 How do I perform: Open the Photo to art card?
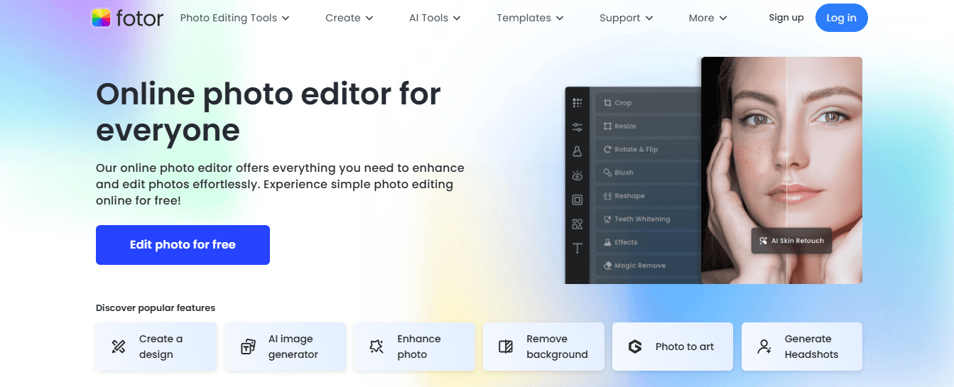coord(673,347)
